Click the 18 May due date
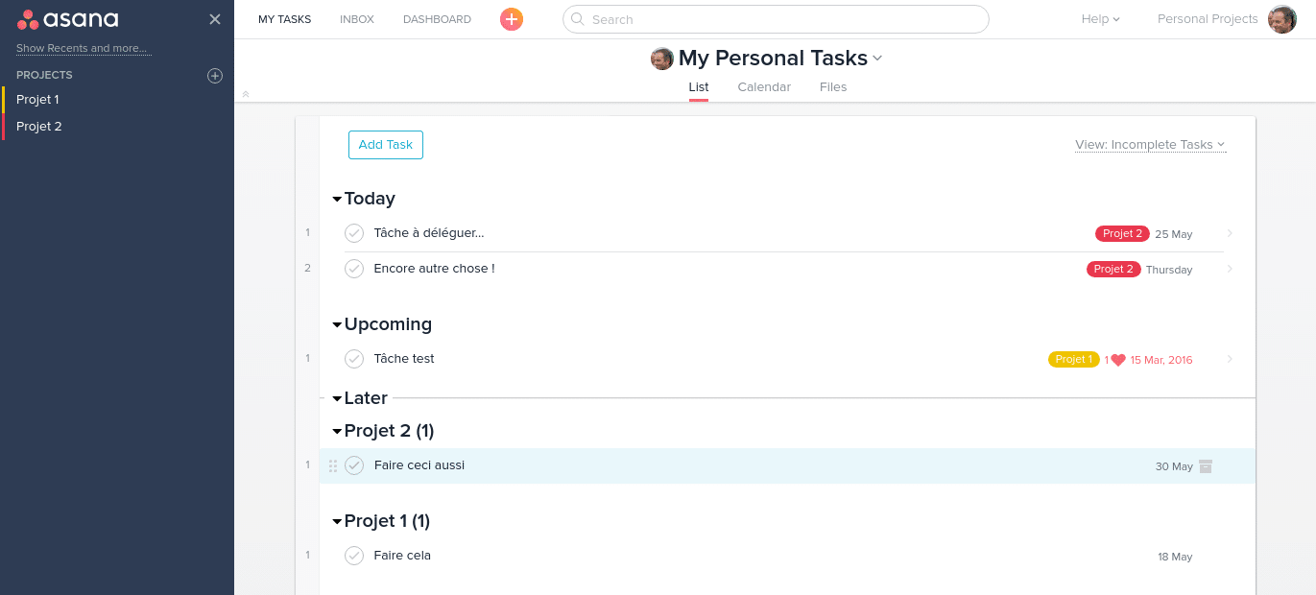The width and height of the screenshot is (1316, 595). tap(1175, 557)
